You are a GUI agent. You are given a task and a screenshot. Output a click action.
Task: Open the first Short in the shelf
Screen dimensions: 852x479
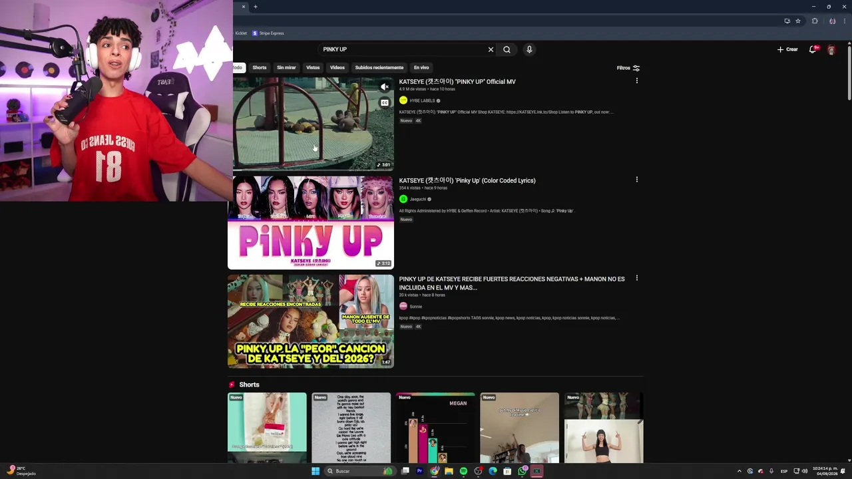coord(267,428)
